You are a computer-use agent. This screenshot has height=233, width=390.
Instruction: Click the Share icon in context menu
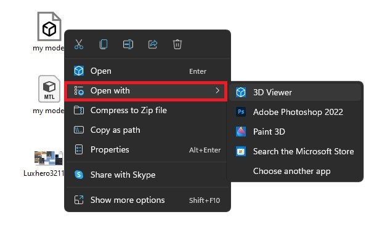(x=153, y=44)
